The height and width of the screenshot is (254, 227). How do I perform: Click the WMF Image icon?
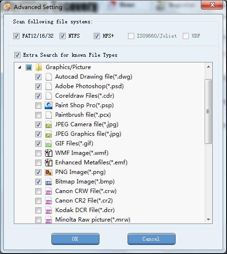tap(49, 153)
